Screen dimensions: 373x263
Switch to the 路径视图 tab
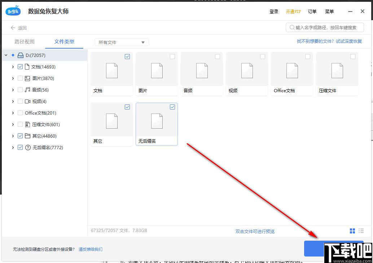(x=25, y=42)
